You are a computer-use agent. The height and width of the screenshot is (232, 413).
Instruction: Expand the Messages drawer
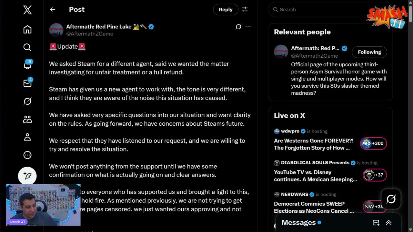coord(388,223)
